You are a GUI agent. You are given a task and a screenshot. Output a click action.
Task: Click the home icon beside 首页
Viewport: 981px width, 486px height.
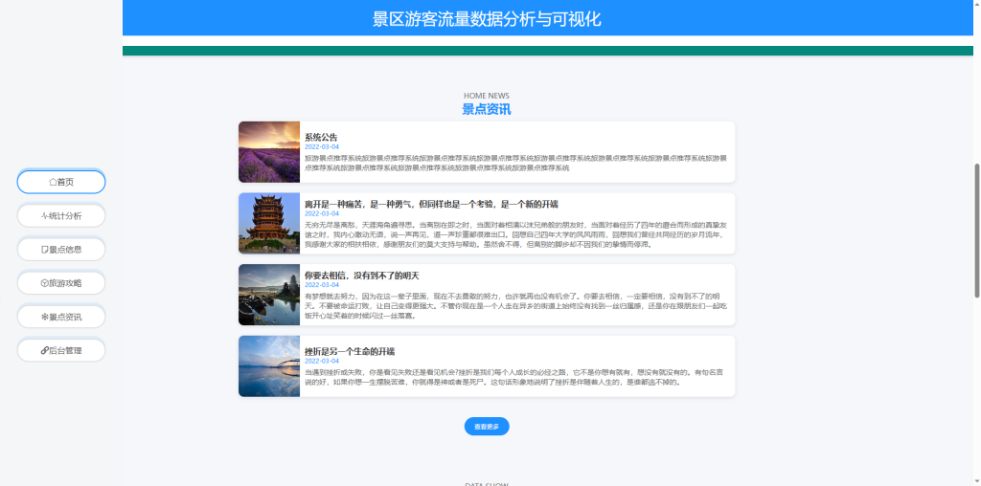tap(52, 182)
